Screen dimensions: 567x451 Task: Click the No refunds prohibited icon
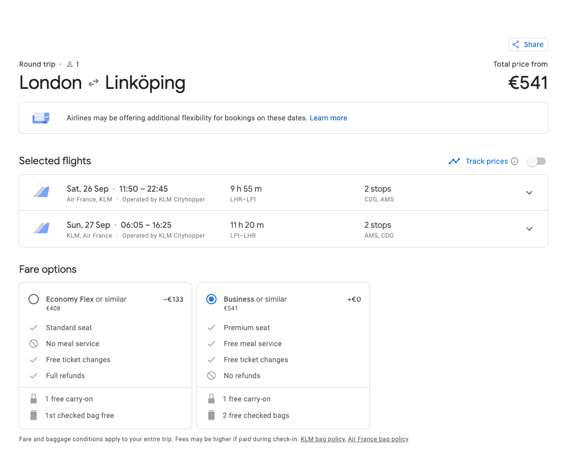211,376
